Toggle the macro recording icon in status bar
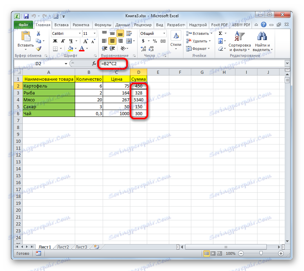 (38, 253)
